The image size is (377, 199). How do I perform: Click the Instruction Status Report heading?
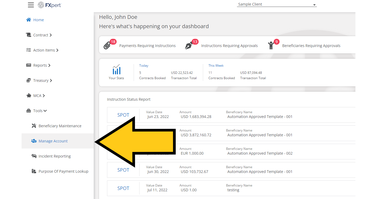pos(129,99)
